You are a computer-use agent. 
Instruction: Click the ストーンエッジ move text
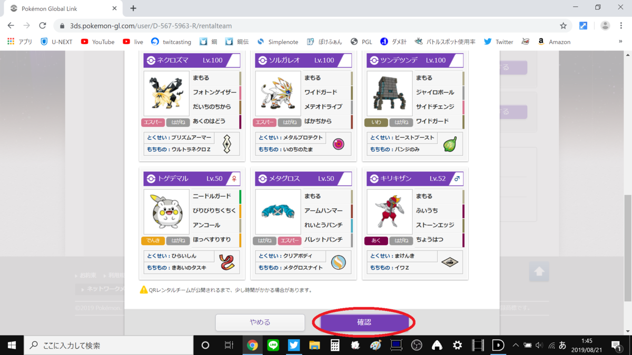point(435,225)
